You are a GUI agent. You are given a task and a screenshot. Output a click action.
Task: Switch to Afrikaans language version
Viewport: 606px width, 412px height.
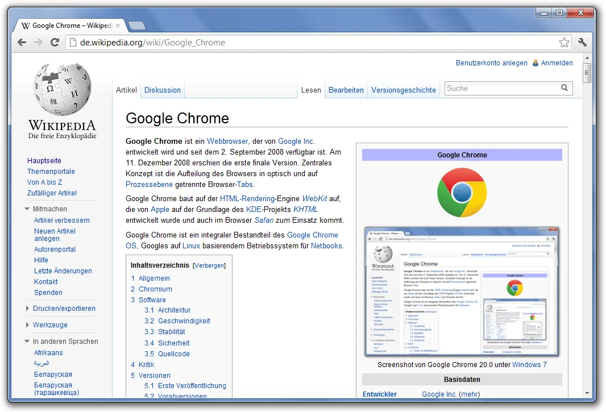pyautogui.click(x=48, y=352)
